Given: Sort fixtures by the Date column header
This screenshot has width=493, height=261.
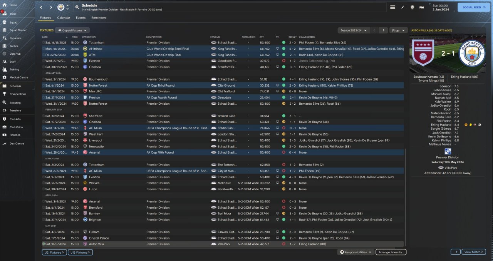Looking at the screenshot, I should 45,37.
